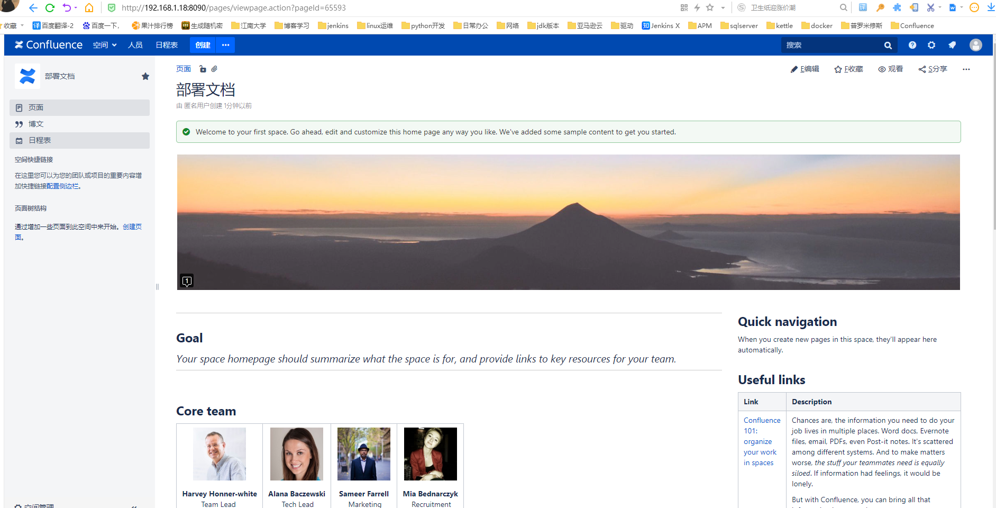Bookmark this page with the browser star icon
This screenshot has height=508, width=996.
tap(710, 7)
